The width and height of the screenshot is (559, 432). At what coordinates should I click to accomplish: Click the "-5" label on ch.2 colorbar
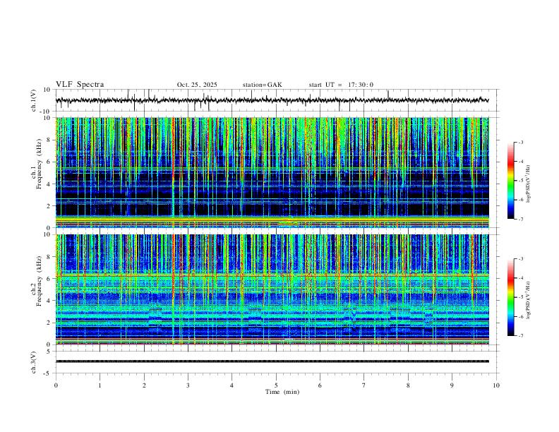coord(520,297)
